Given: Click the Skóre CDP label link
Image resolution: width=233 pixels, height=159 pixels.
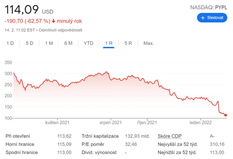Looking at the screenshot, I should pyautogui.click(x=170, y=136).
